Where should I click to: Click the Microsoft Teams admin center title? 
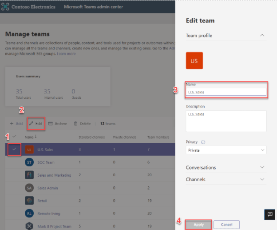click(x=93, y=7)
